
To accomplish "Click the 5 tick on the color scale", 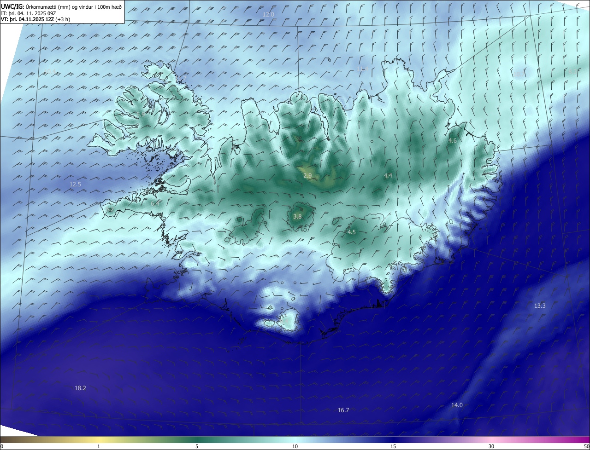I will (x=197, y=446).
